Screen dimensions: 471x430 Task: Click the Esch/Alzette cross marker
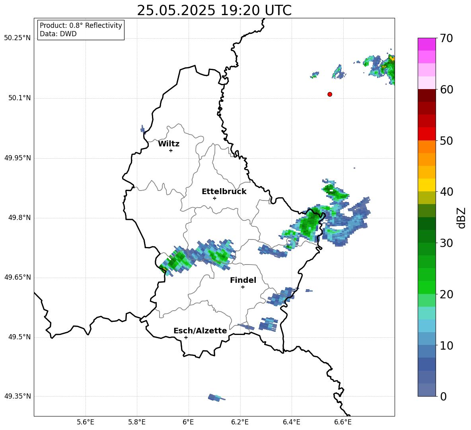point(186,337)
